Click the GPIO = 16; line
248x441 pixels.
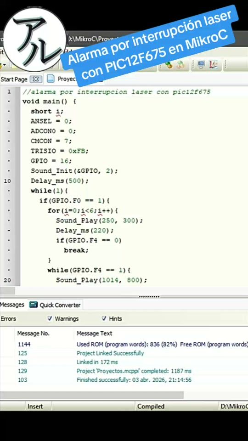pyautogui.click(x=51, y=161)
